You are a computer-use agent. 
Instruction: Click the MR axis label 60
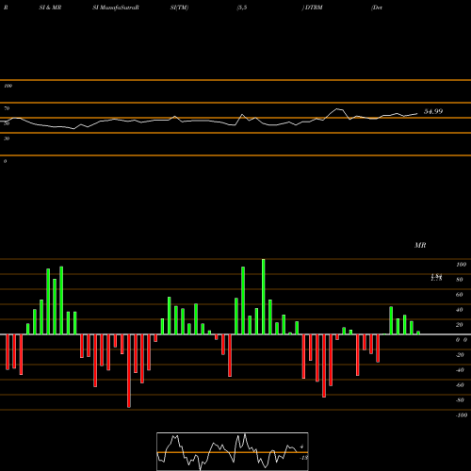[x=460, y=295]
